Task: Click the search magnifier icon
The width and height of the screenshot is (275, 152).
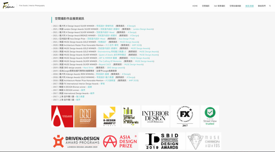Action: point(270,6)
